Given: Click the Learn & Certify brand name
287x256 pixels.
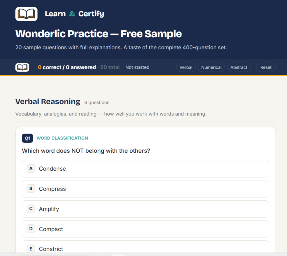Looking at the screenshot, I should point(74,14).
